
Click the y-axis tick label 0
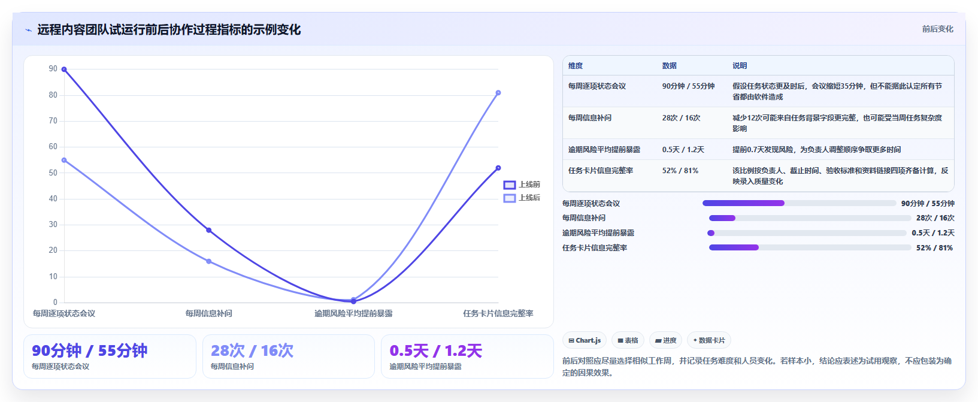click(x=55, y=302)
